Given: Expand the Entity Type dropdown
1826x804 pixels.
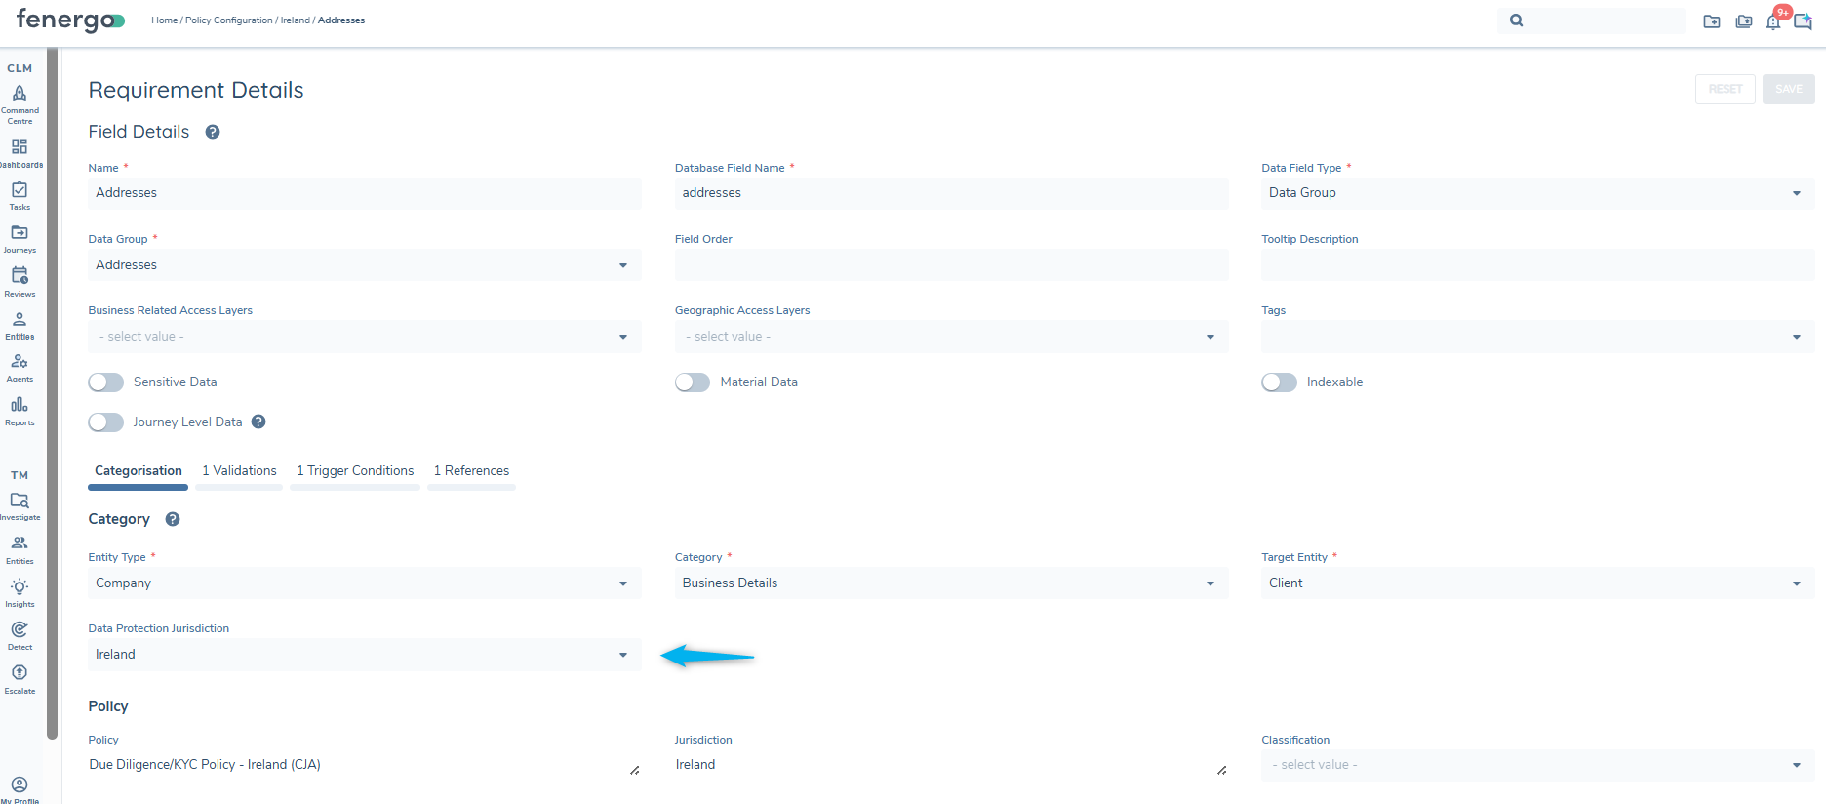Looking at the screenshot, I should pyautogui.click(x=364, y=583).
